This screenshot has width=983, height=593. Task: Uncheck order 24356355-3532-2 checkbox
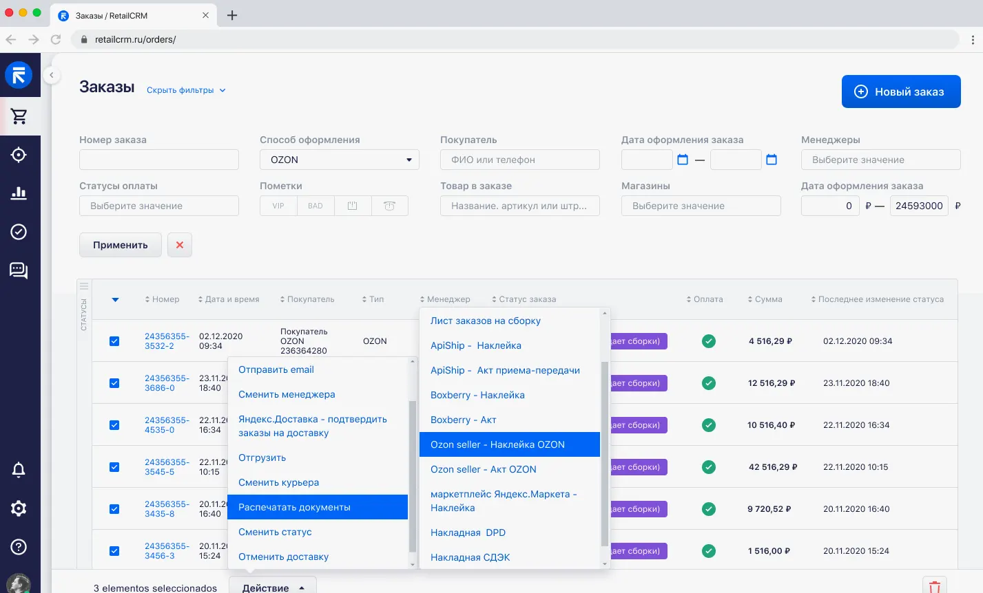pos(114,341)
